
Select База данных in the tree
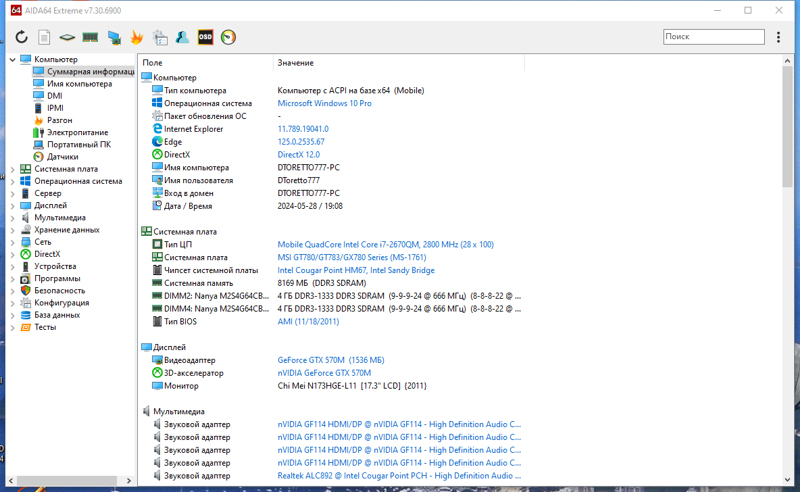point(57,315)
